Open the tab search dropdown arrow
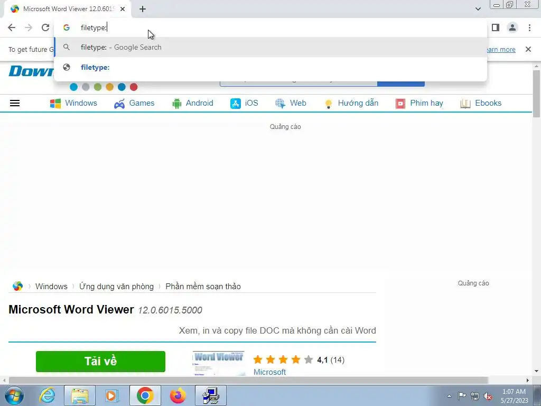The width and height of the screenshot is (541, 406). (x=478, y=9)
